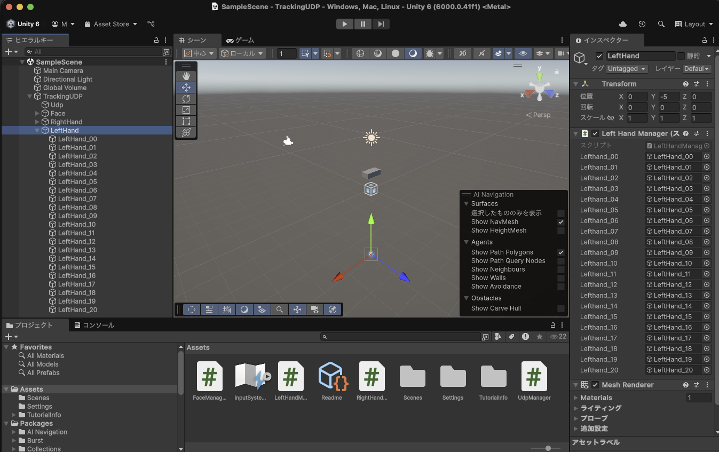Screen dimensions: 719x452
Task: Open the search window in the top toolbar
Action: (661, 24)
